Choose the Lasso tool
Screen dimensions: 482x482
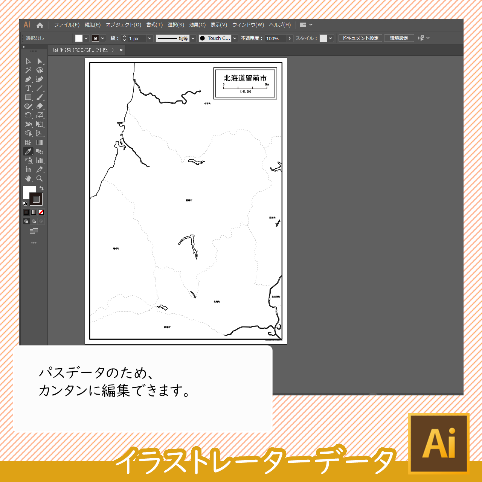tap(40, 70)
